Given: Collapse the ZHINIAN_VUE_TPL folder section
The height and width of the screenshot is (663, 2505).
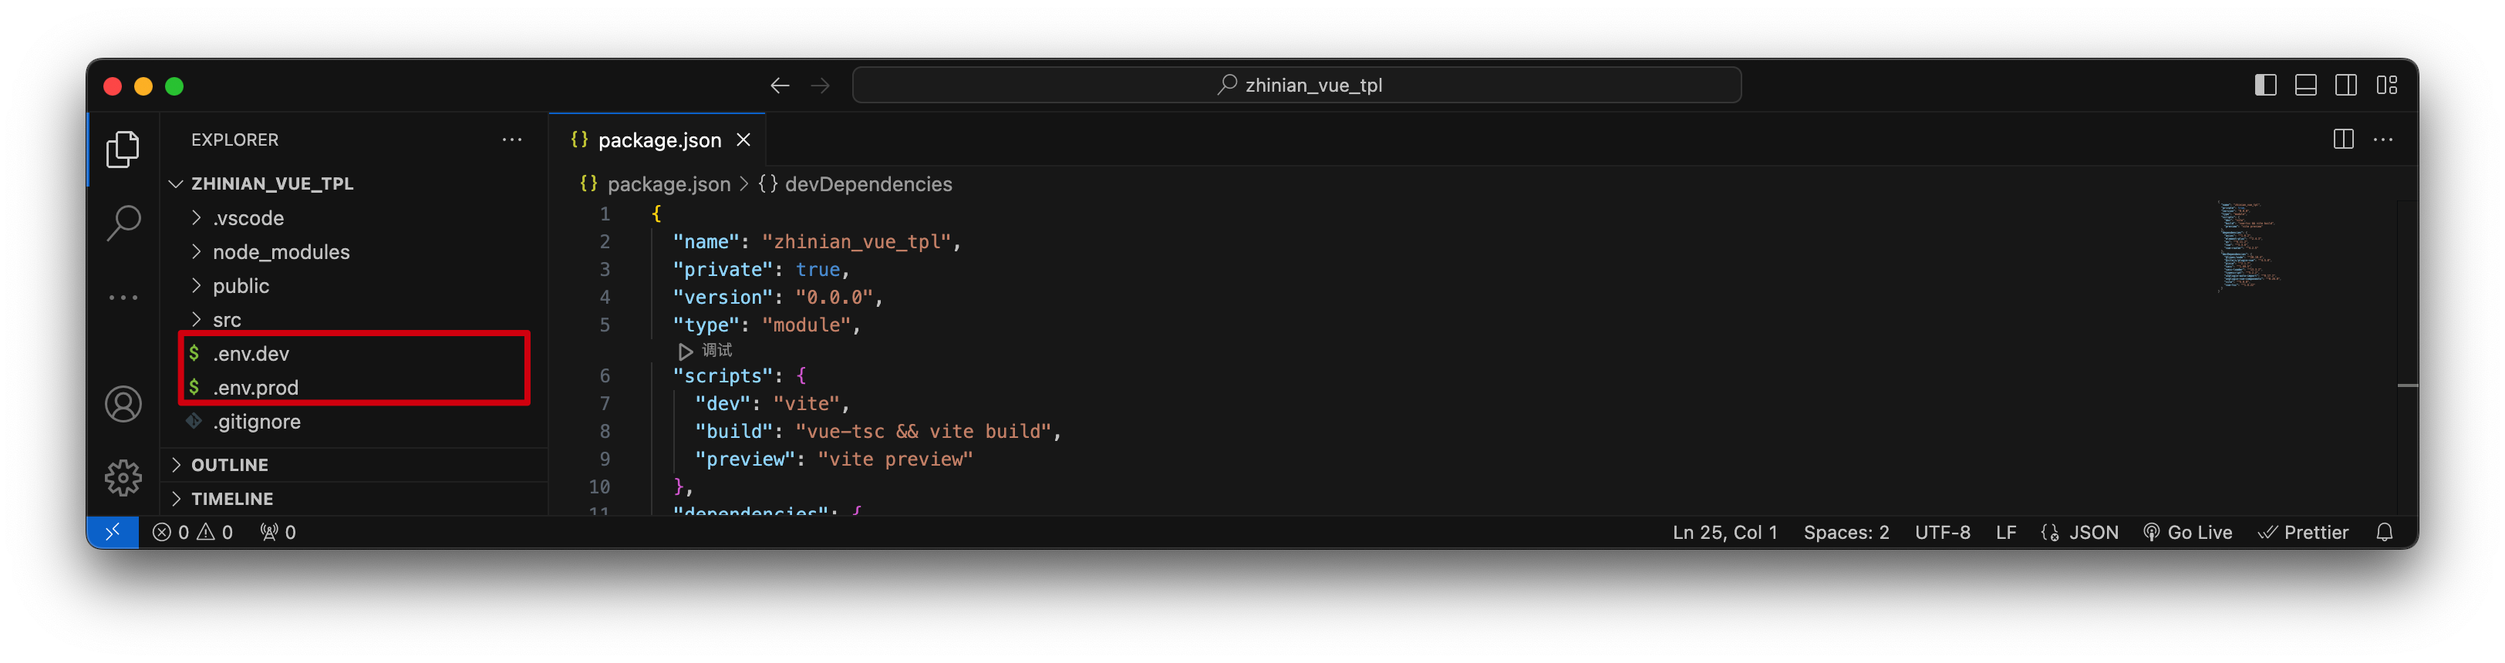Looking at the screenshot, I should click(x=355, y=183).
